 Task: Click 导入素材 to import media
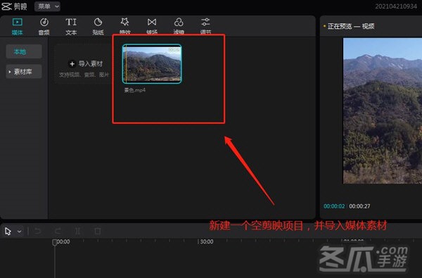(86, 64)
